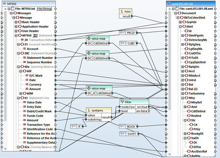
Task: Expand the Basic Header node
Action: [x=16, y=22]
